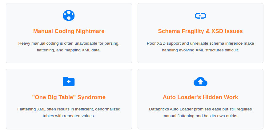
Task: Select the Schema Fragility card background
Action: pos(200,33)
